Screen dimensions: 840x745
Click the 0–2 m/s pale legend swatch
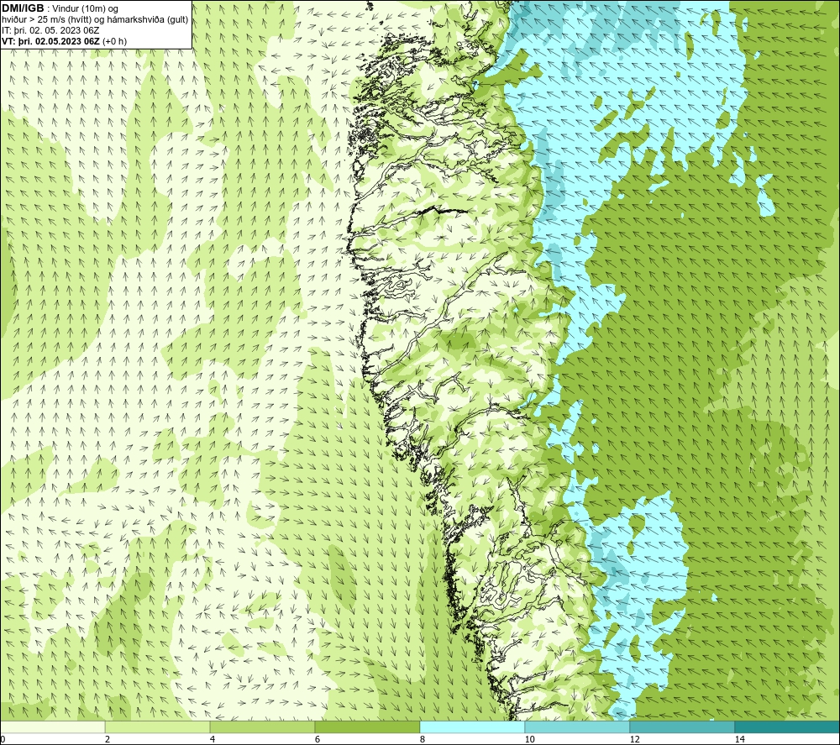click(52, 727)
